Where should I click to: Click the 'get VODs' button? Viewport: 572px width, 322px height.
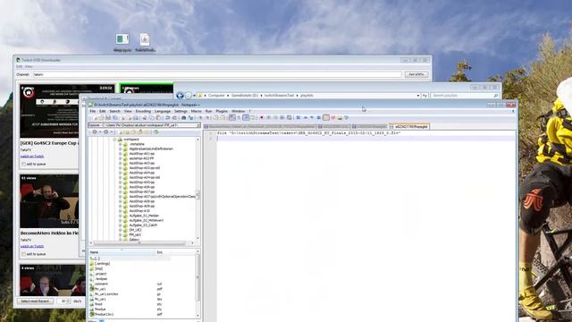pos(416,74)
